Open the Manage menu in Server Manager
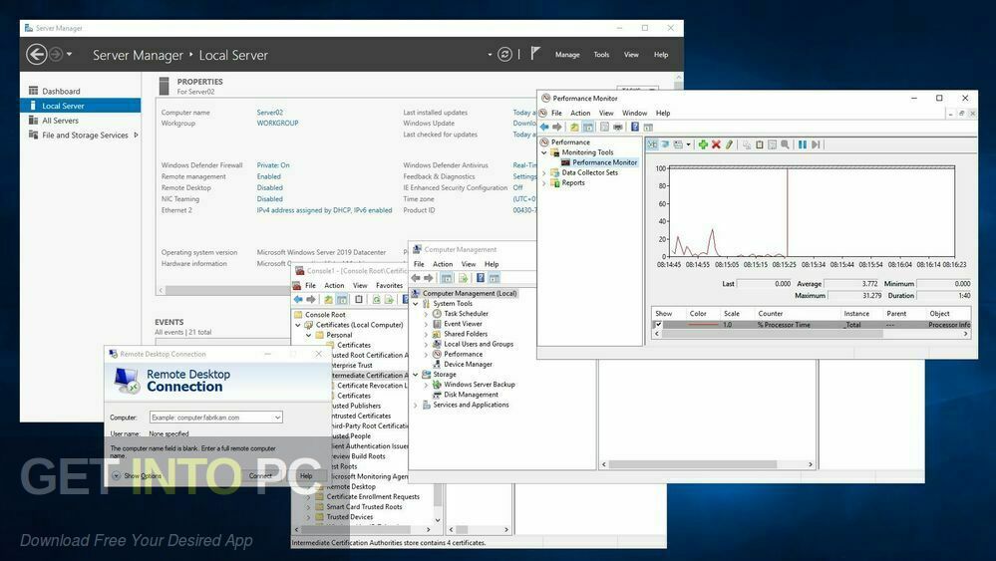 [x=567, y=55]
